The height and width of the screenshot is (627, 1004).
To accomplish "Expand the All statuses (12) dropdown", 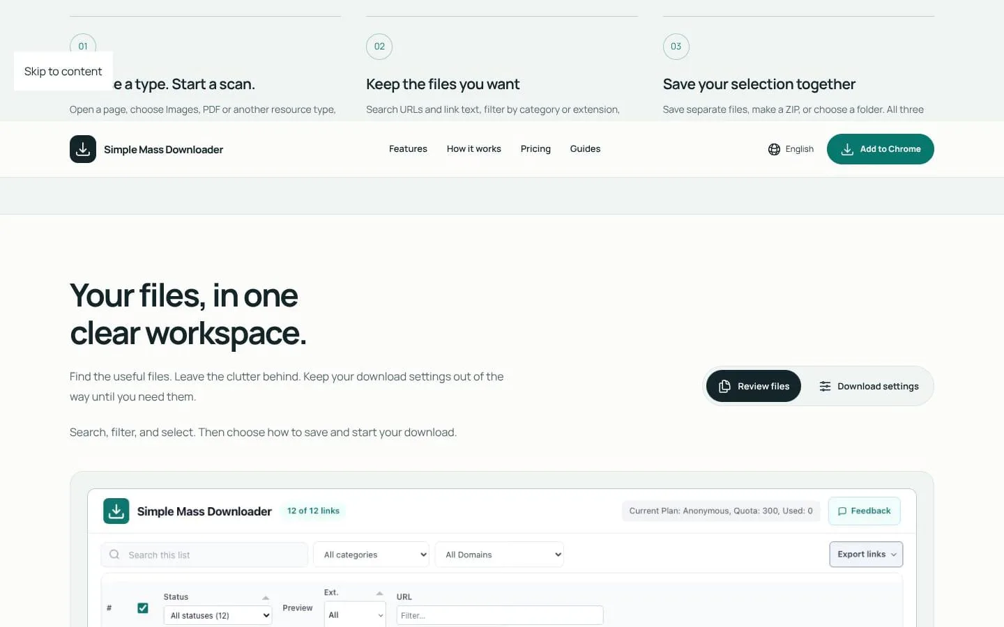I will pyautogui.click(x=218, y=615).
